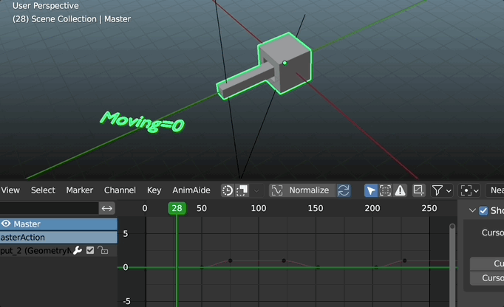This screenshot has width=504, height=307.
Task: Click frame 200 on the timeline ruler
Action: tap(372, 208)
